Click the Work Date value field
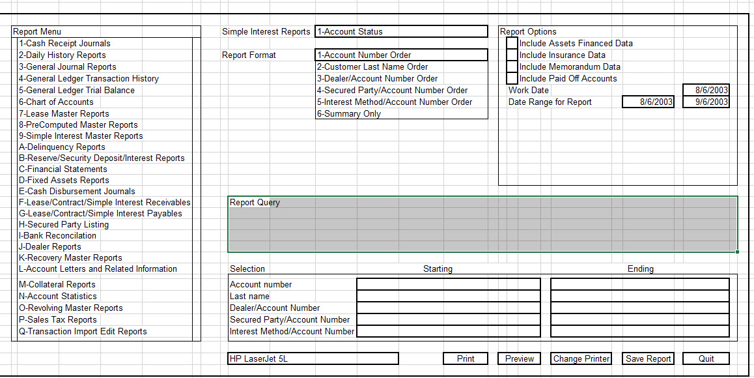754x378 pixels. [x=706, y=90]
